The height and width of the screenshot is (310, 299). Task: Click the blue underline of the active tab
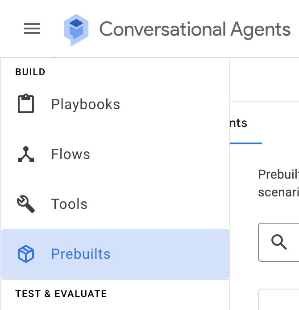point(246,143)
